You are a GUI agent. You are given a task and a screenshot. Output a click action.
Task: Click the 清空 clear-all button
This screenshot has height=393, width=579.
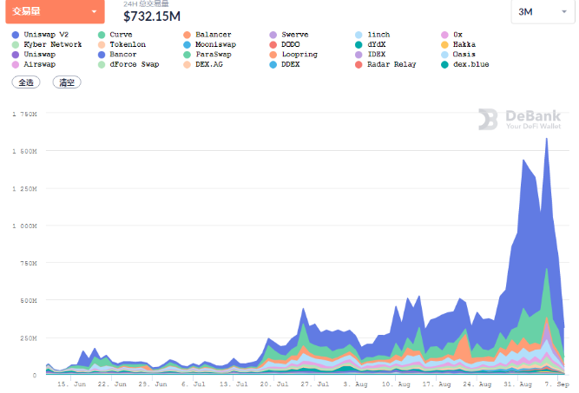(x=67, y=82)
